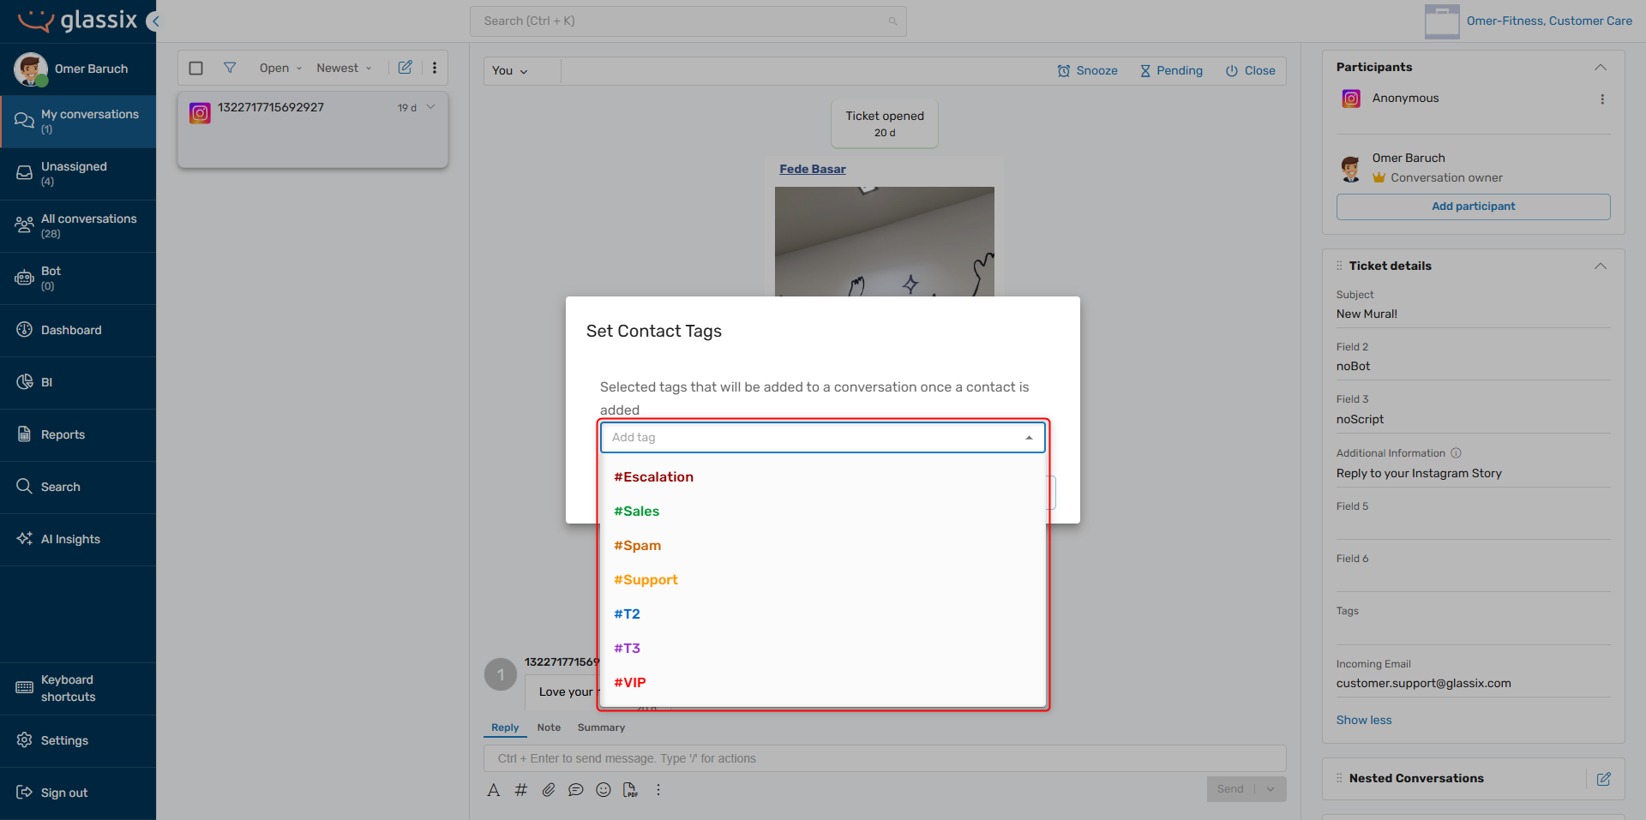The width and height of the screenshot is (1646, 820).
Task: Click the message input field
Action: pos(885,758)
